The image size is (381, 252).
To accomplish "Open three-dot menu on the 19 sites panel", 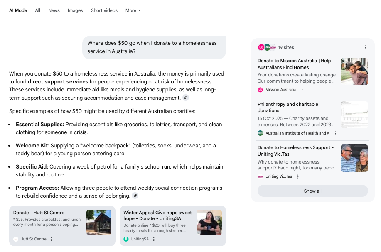I will coord(365,47).
